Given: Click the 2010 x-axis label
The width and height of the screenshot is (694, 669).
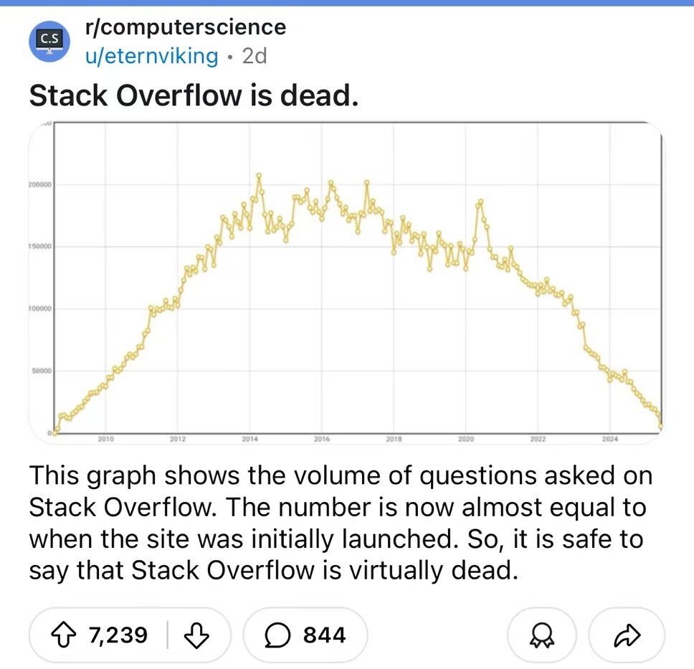Looking at the screenshot, I should coord(105,439).
